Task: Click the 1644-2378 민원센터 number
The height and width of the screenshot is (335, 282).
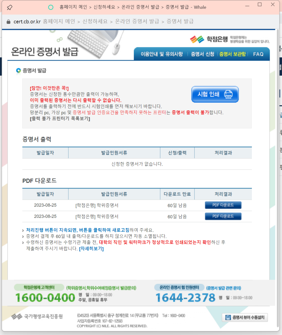Action: [x=186, y=297]
